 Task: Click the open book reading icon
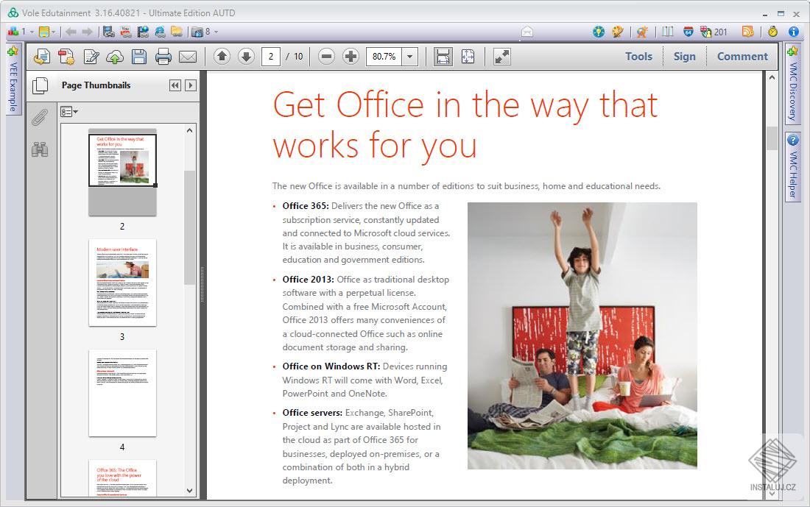pyautogui.click(x=668, y=32)
